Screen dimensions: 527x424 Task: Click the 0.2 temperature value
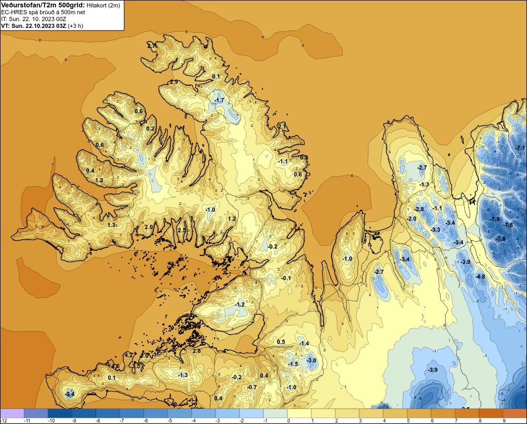[x=151, y=129]
